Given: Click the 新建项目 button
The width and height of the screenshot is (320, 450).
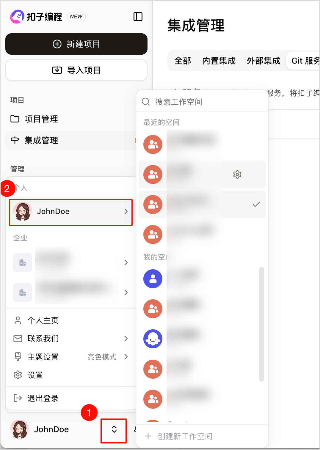Looking at the screenshot, I should [x=76, y=44].
